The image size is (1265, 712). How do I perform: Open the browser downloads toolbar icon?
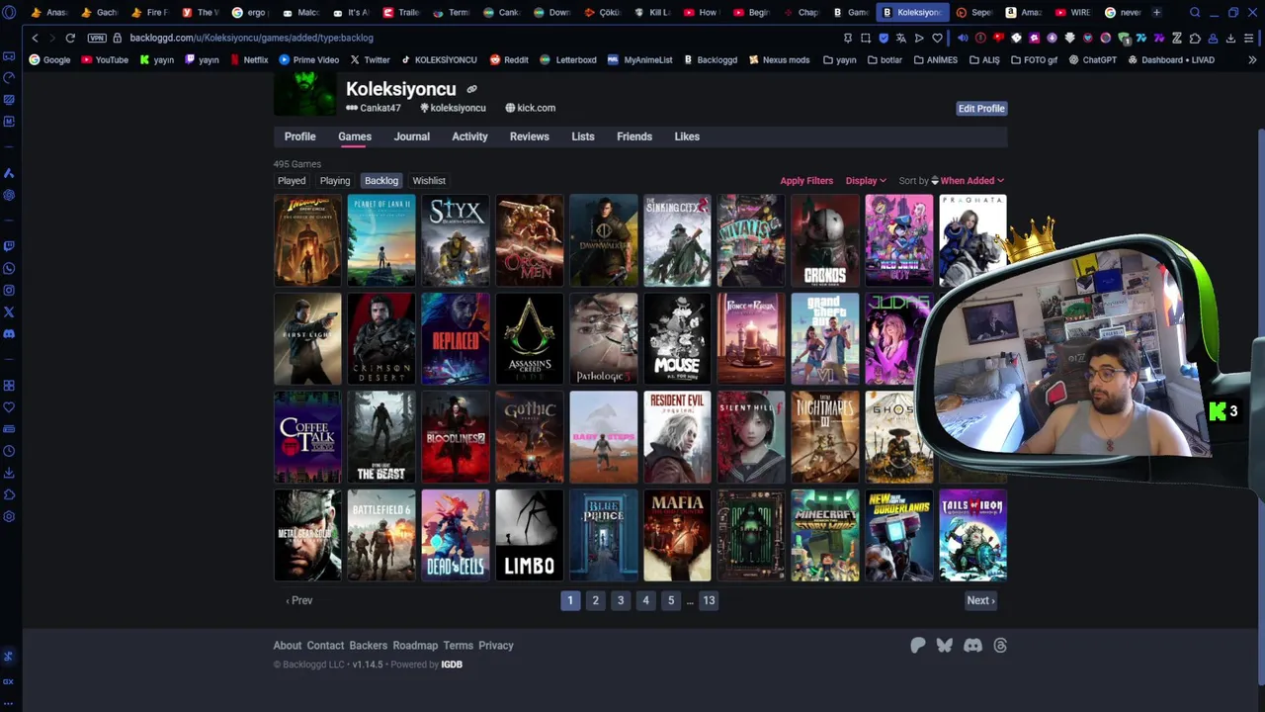pos(1230,38)
